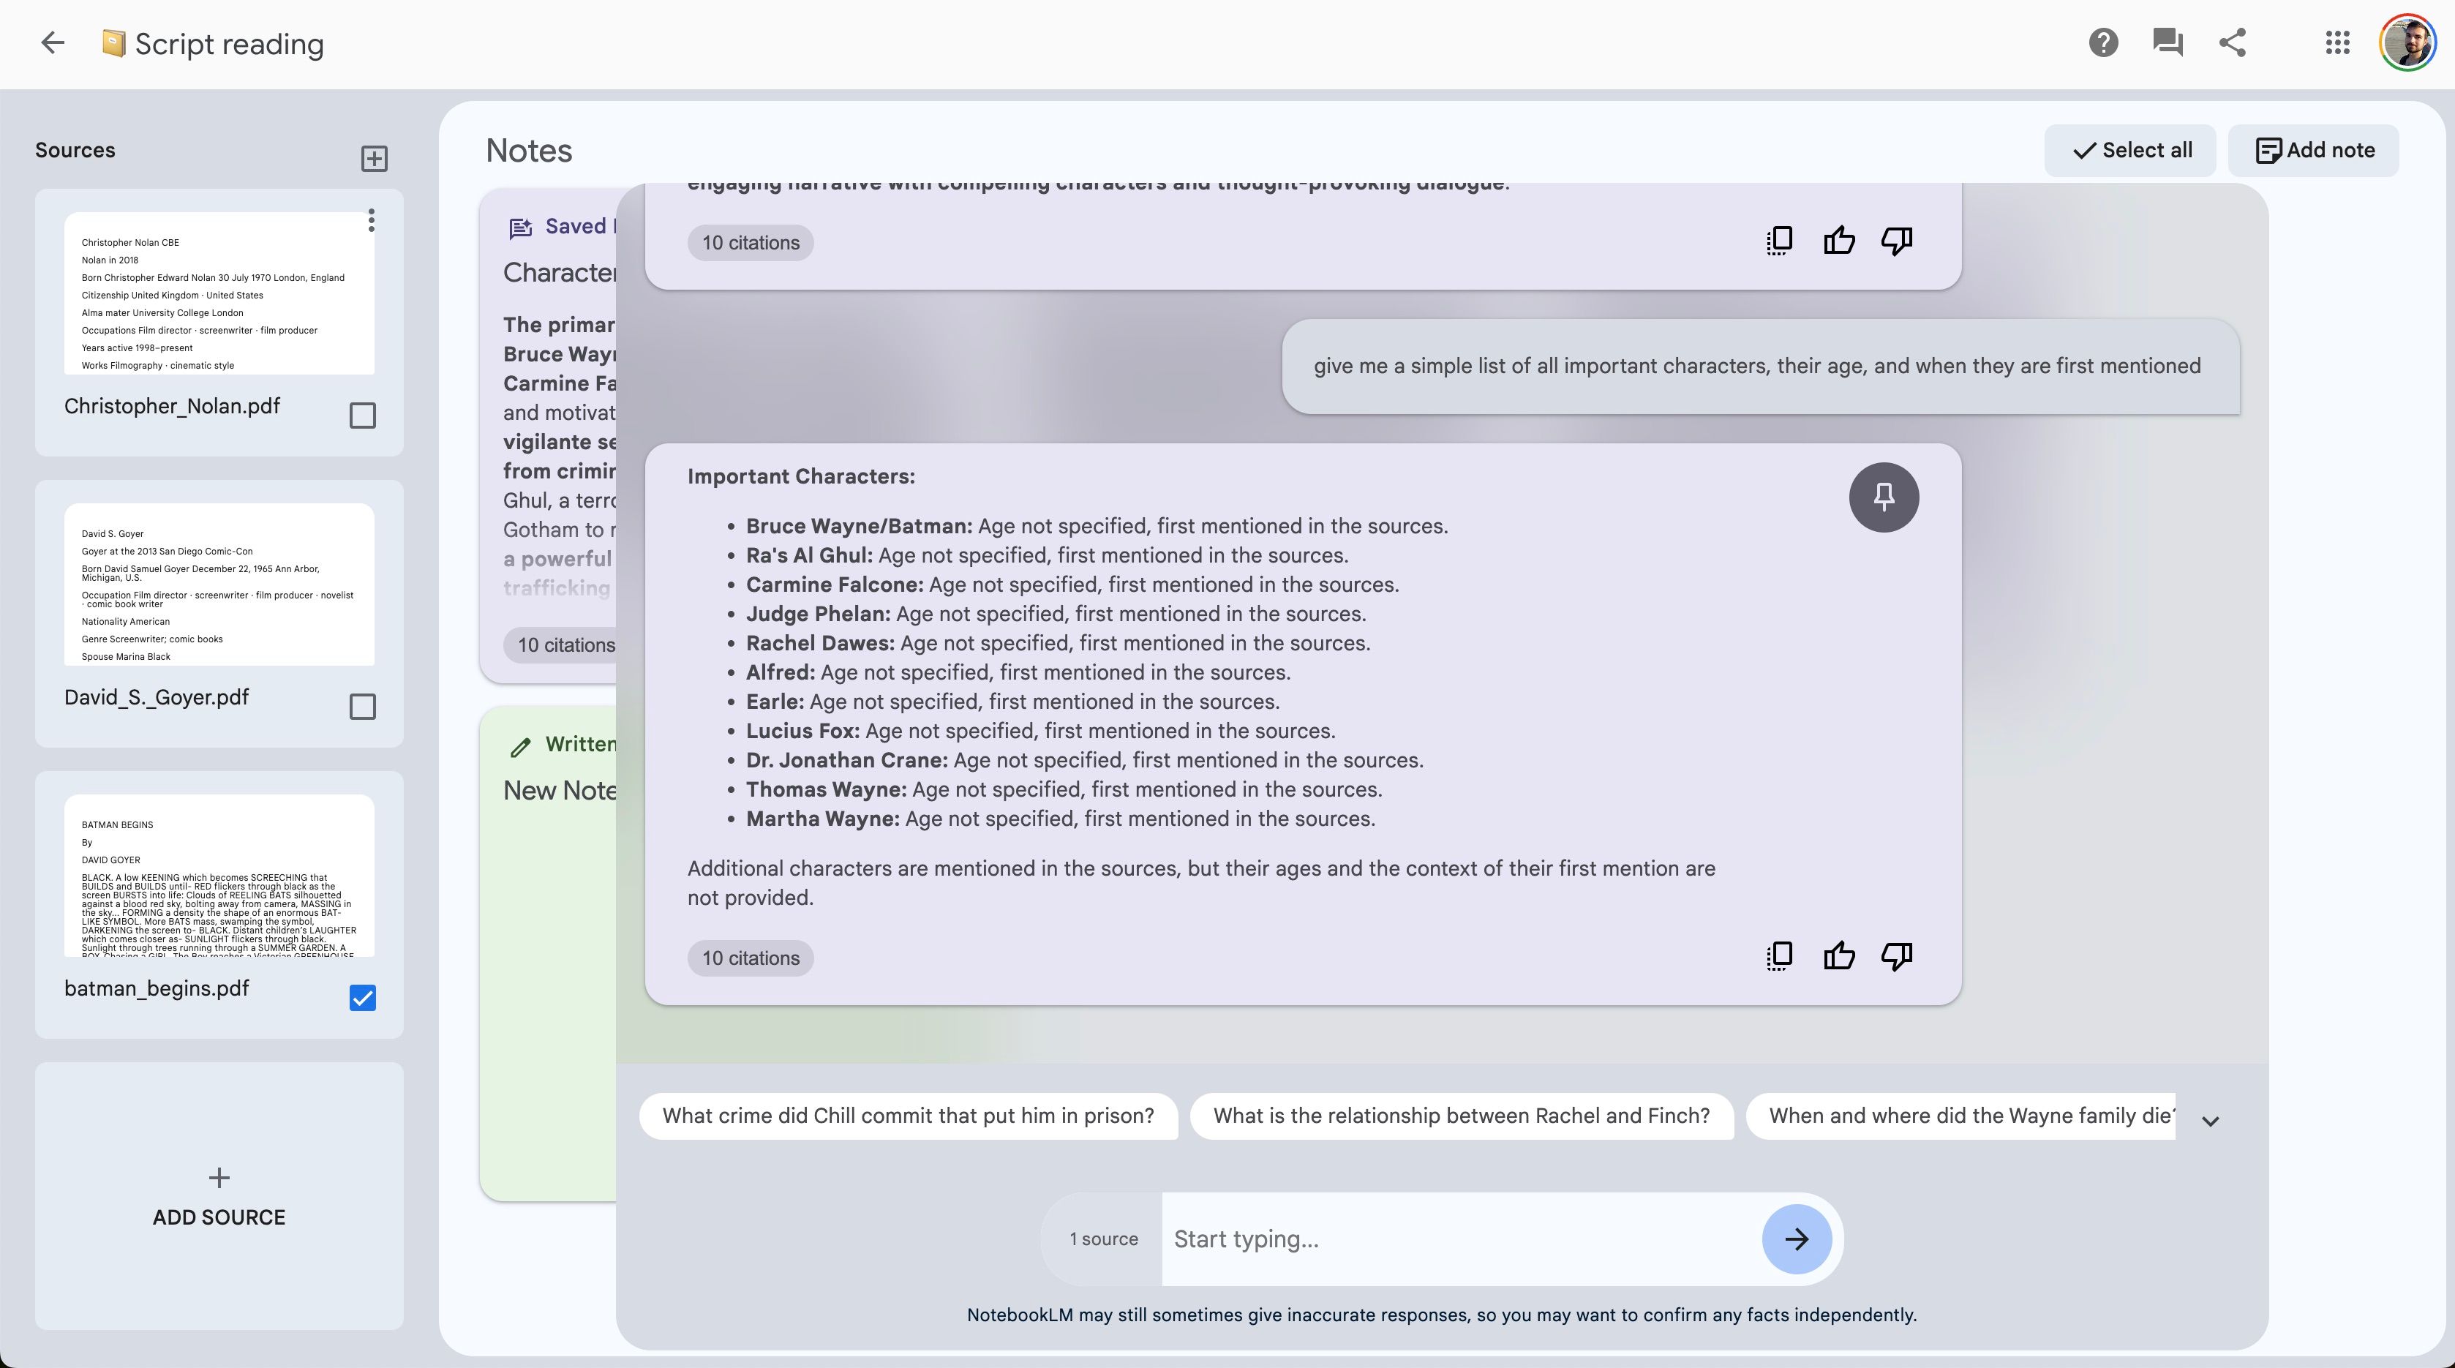
Task: Open the 10 citations chip under Important Characters
Action: pos(750,958)
